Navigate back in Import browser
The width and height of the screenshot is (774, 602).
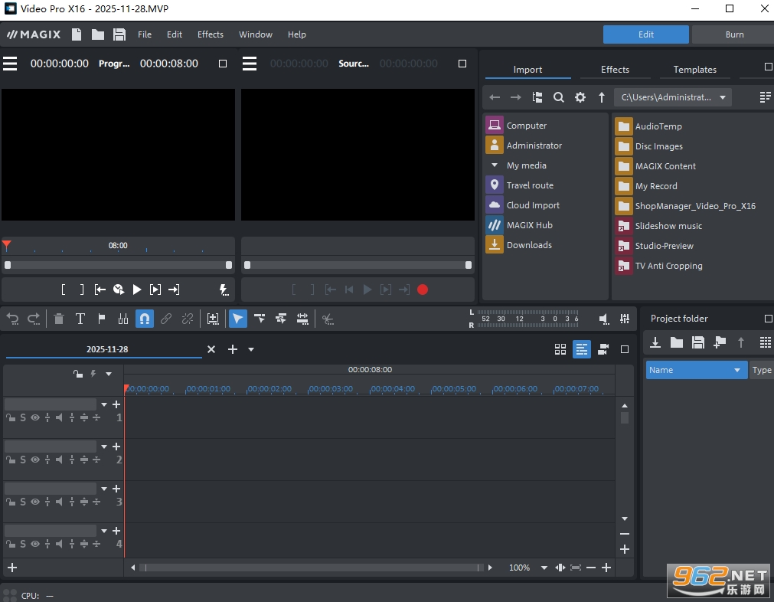point(495,97)
